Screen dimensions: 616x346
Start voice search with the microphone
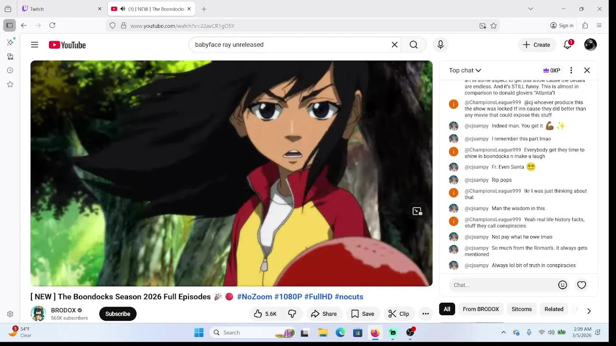point(440,45)
